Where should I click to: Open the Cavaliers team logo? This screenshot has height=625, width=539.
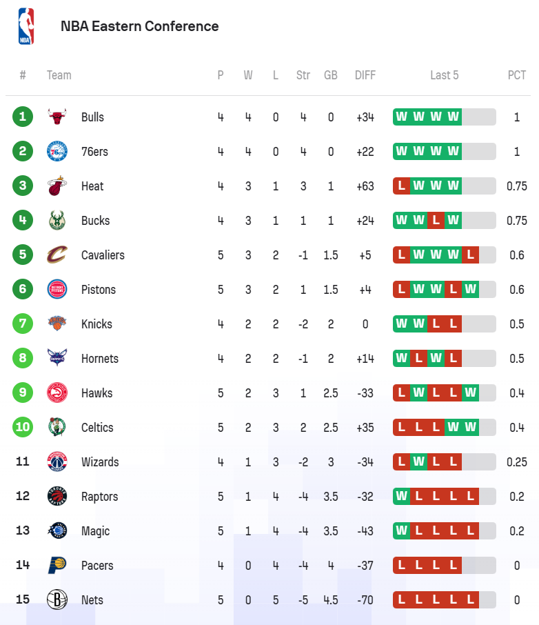57,255
